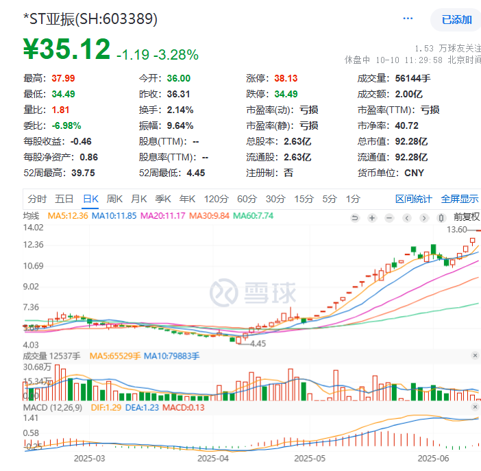
Task: Close the 成交量 volume indicator panel
Action: pos(475,355)
